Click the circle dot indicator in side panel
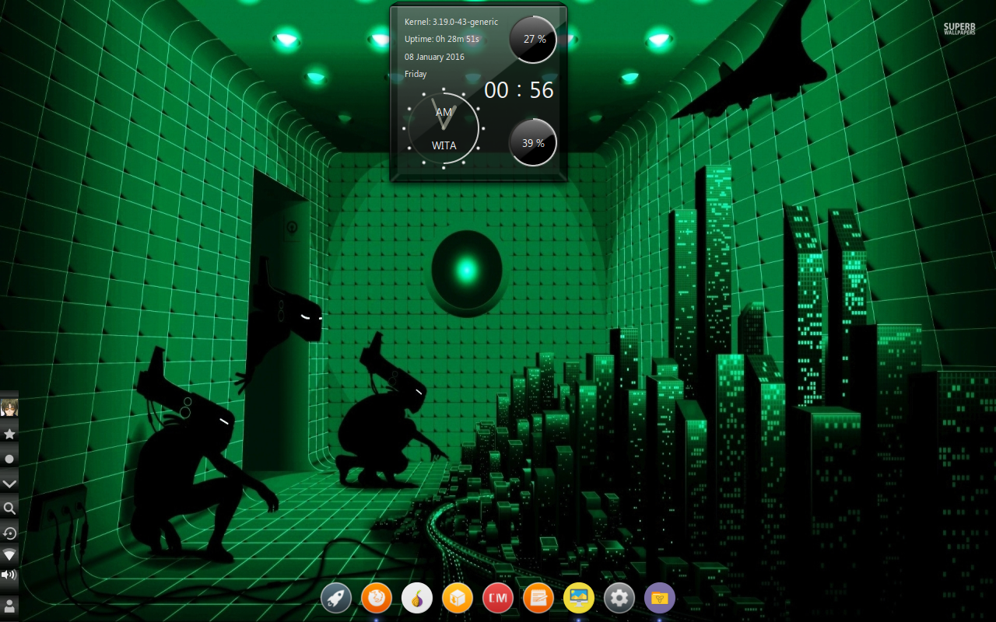This screenshot has width=996, height=622. coord(9,459)
